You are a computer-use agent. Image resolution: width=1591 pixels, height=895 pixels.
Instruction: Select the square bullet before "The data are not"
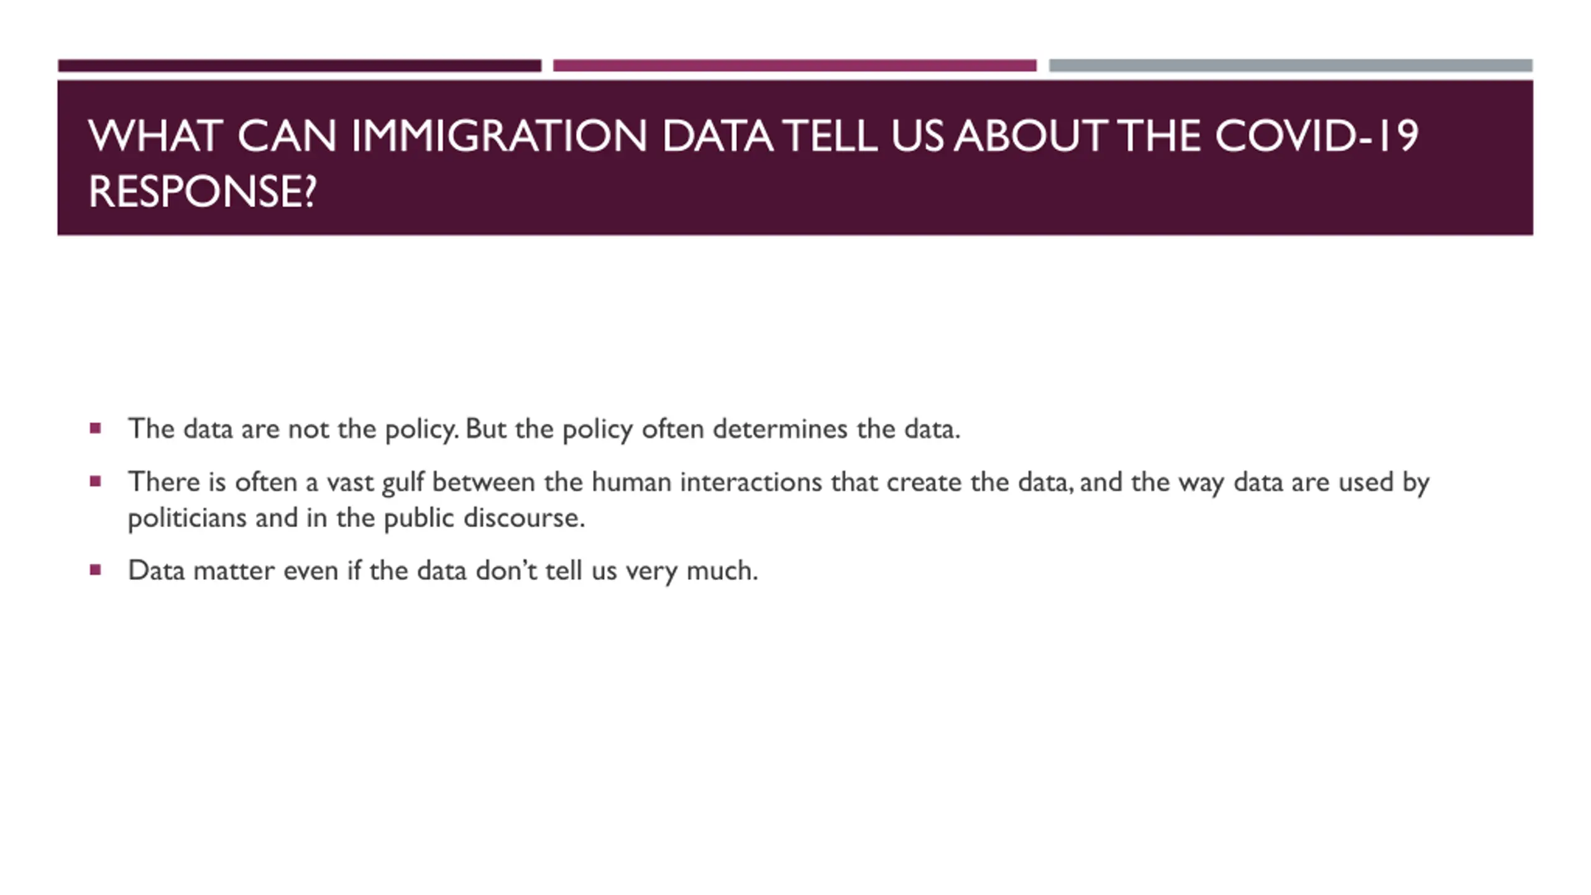click(x=95, y=428)
